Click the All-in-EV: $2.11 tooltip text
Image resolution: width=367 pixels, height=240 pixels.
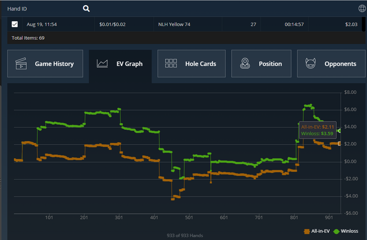[317, 127]
